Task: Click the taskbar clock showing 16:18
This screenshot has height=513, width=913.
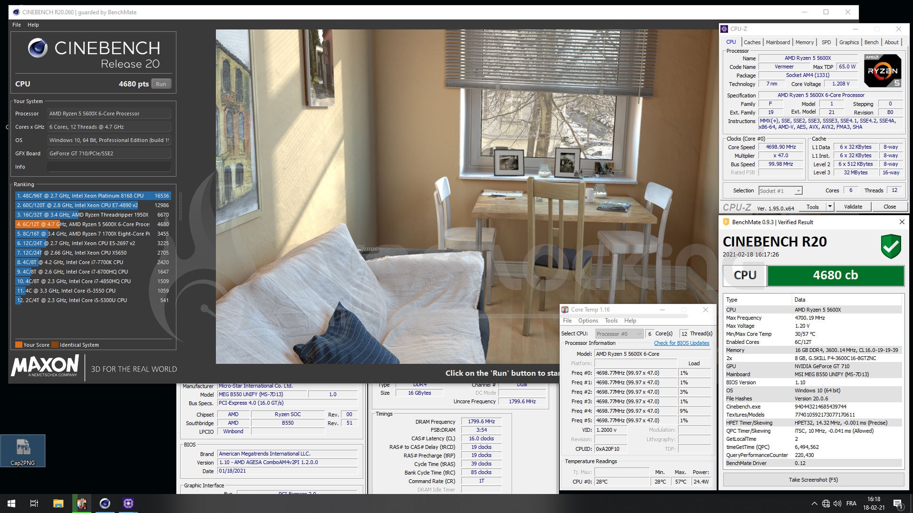Action: click(x=874, y=503)
